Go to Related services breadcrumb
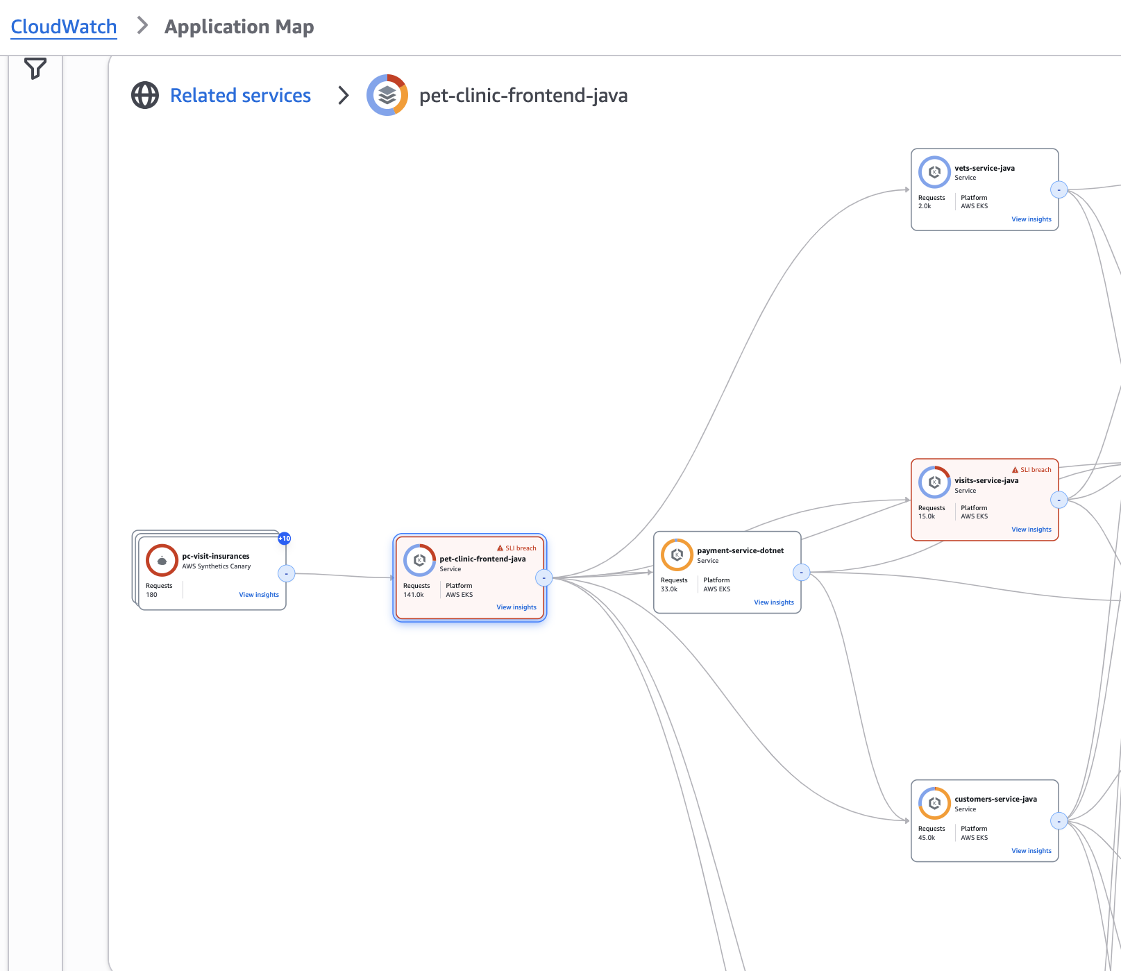1121x971 pixels. point(240,95)
